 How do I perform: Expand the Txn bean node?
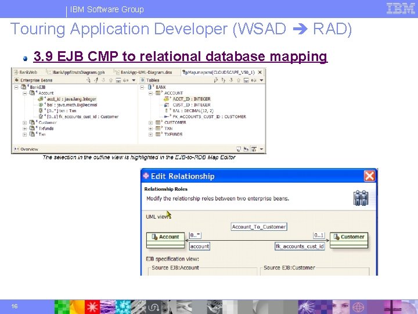click(24, 134)
